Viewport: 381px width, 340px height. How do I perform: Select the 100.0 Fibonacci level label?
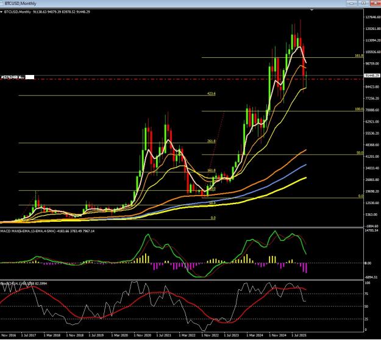pos(359,109)
